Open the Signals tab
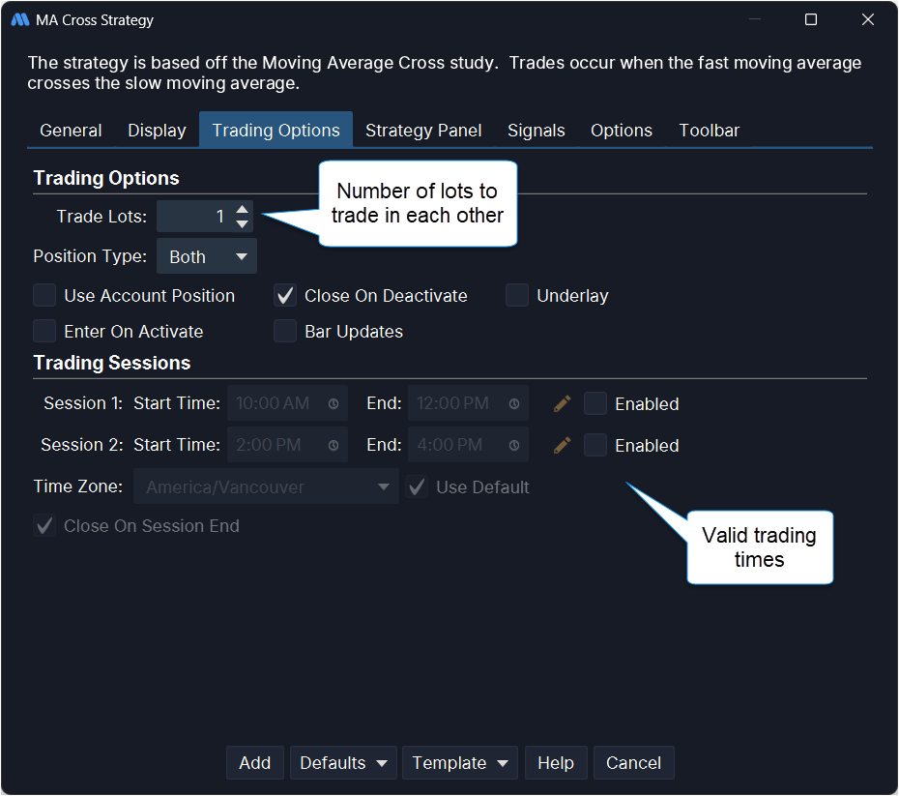 click(x=536, y=131)
